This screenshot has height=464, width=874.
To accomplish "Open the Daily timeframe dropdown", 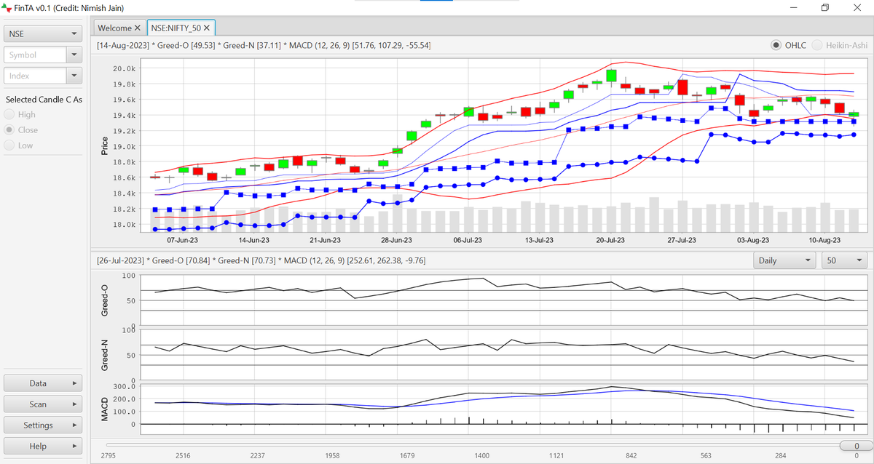I will (784, 260).
